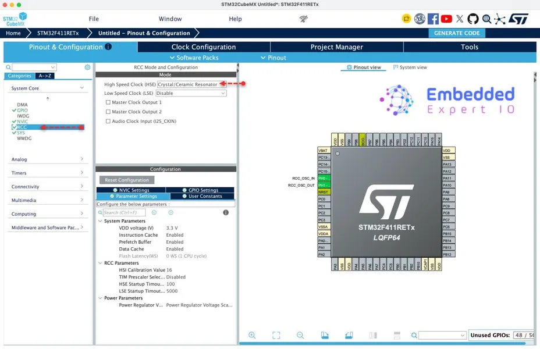Screen dimensions: 540x349
Task: Collapse System Parameters tree group
Action: (100, 221)
